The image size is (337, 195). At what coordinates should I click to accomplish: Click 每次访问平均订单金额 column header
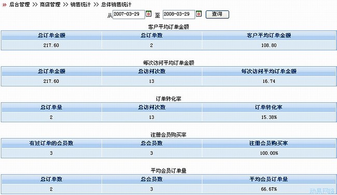(269, 71)
